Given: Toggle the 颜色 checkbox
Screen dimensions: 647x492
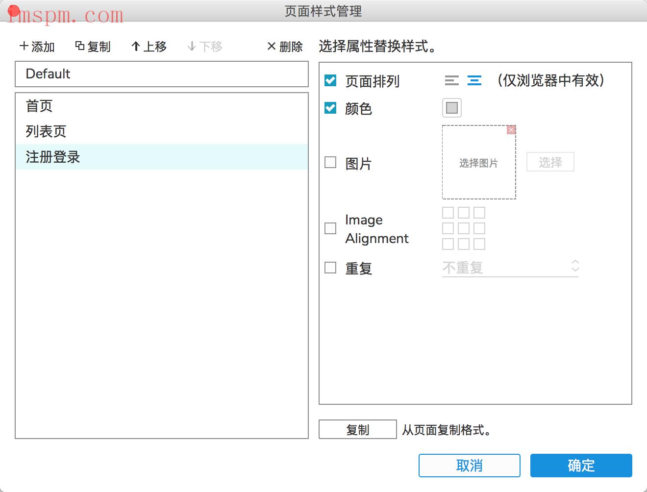Looking at the screenshot, I should 330,108.
